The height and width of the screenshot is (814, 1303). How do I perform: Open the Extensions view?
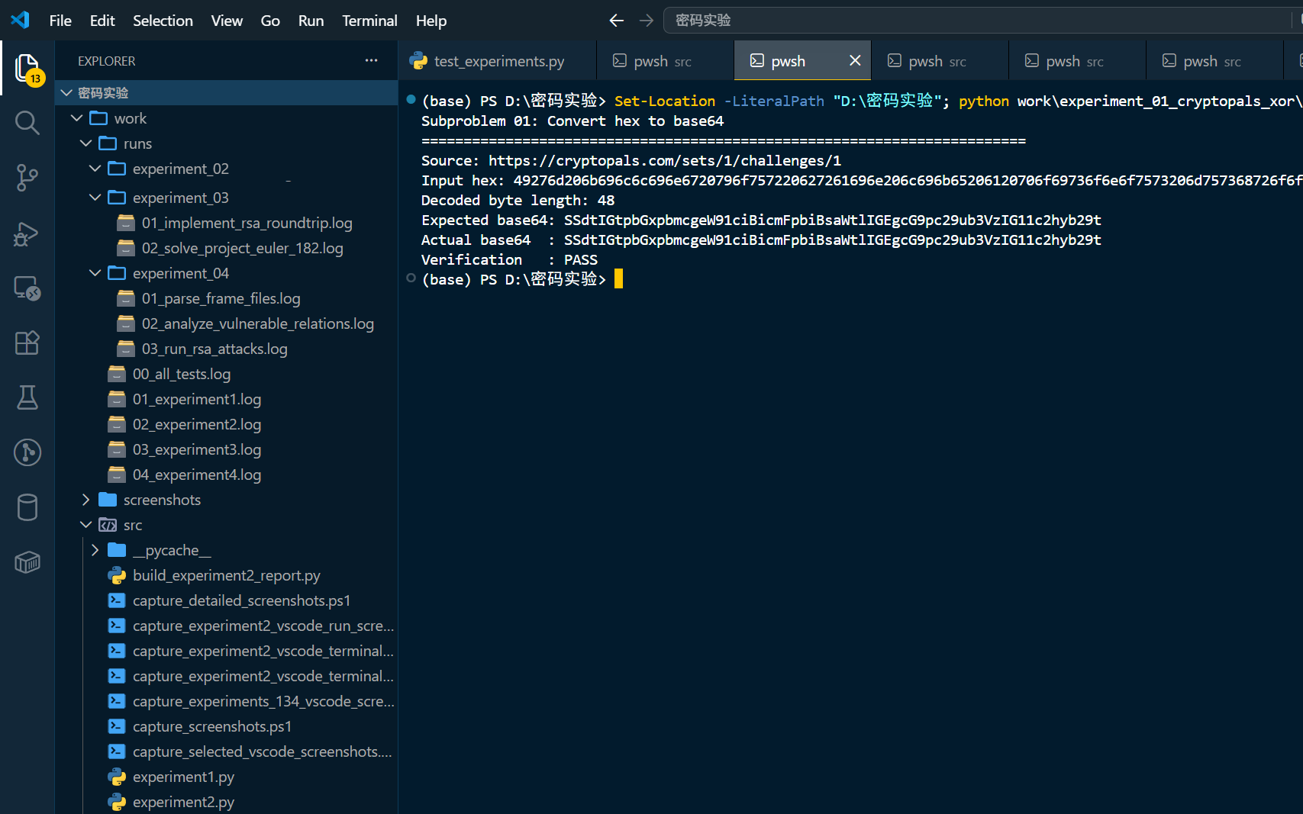(x=27, y=343)
